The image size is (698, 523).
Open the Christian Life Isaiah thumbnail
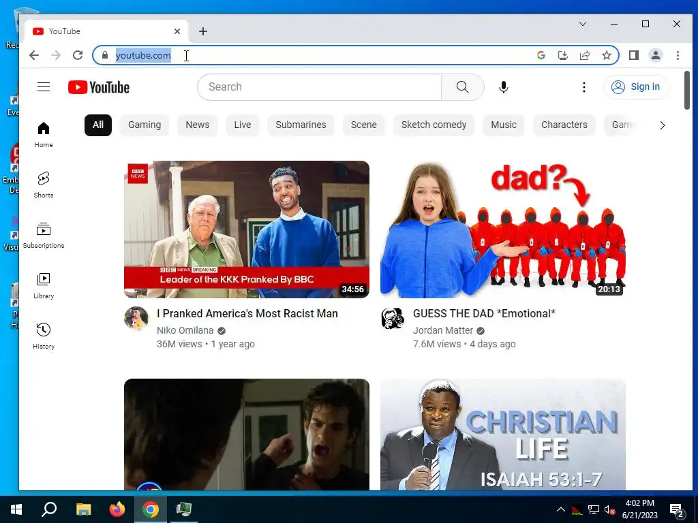click(503, 434)
